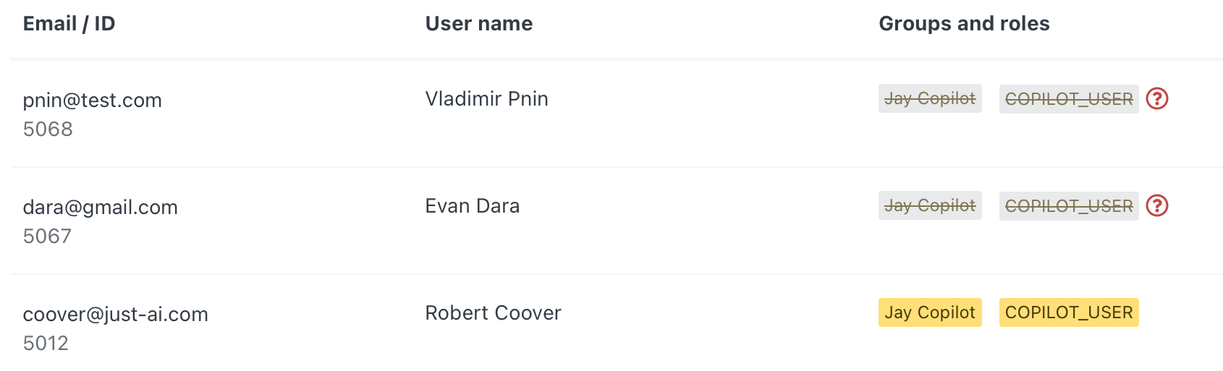Click the User name column header
1223x371 pixels.
click(478, 24)
